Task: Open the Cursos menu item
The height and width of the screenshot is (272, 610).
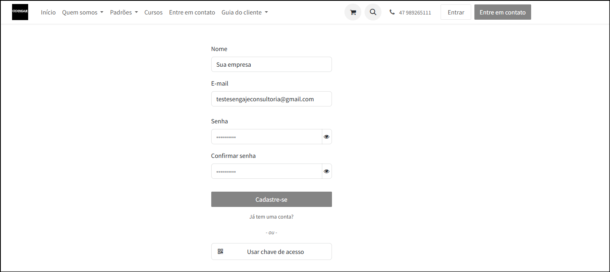Action: 153,12
